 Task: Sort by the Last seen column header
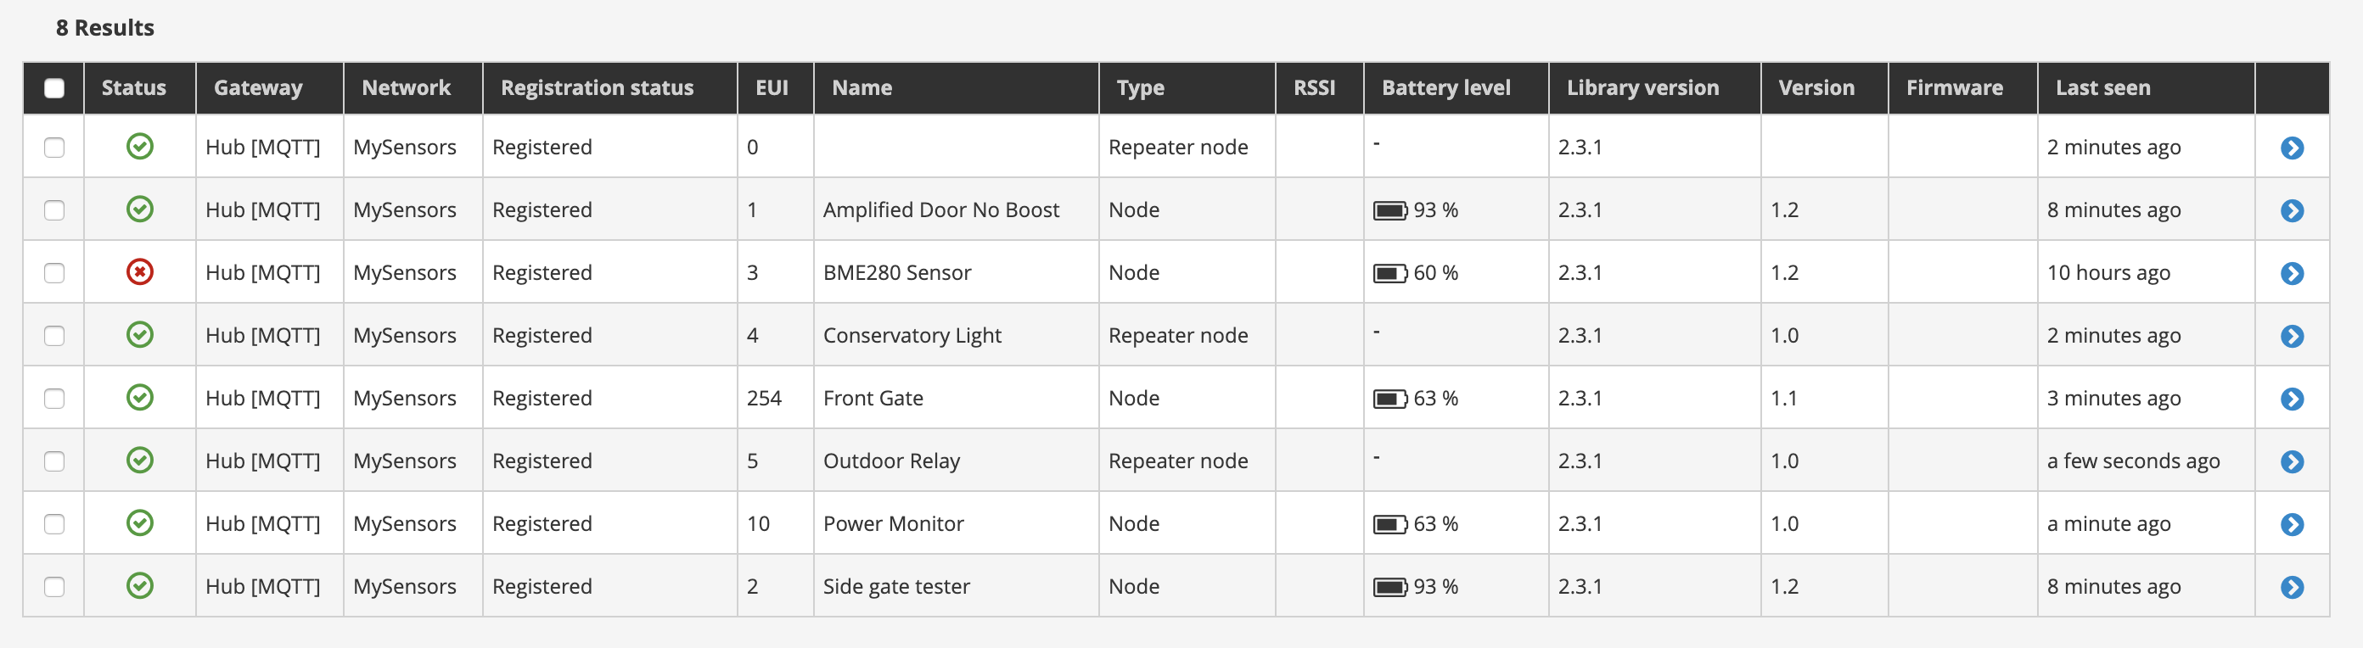(x=2102, y=88)
